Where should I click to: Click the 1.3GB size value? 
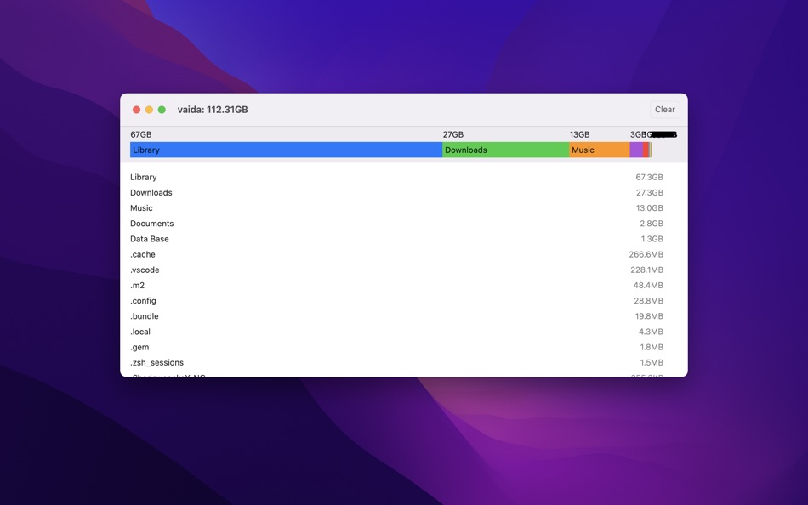(652, 239)
